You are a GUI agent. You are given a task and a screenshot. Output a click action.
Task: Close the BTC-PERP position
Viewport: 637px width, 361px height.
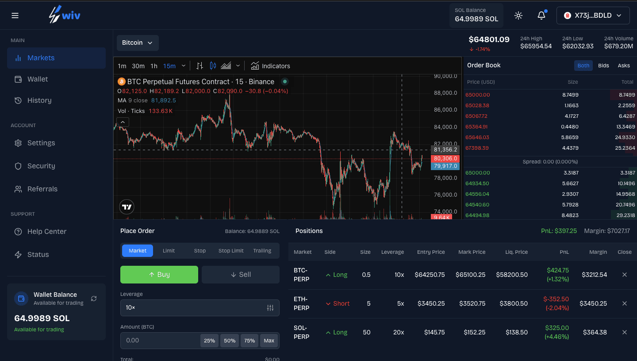coord(625,275)
